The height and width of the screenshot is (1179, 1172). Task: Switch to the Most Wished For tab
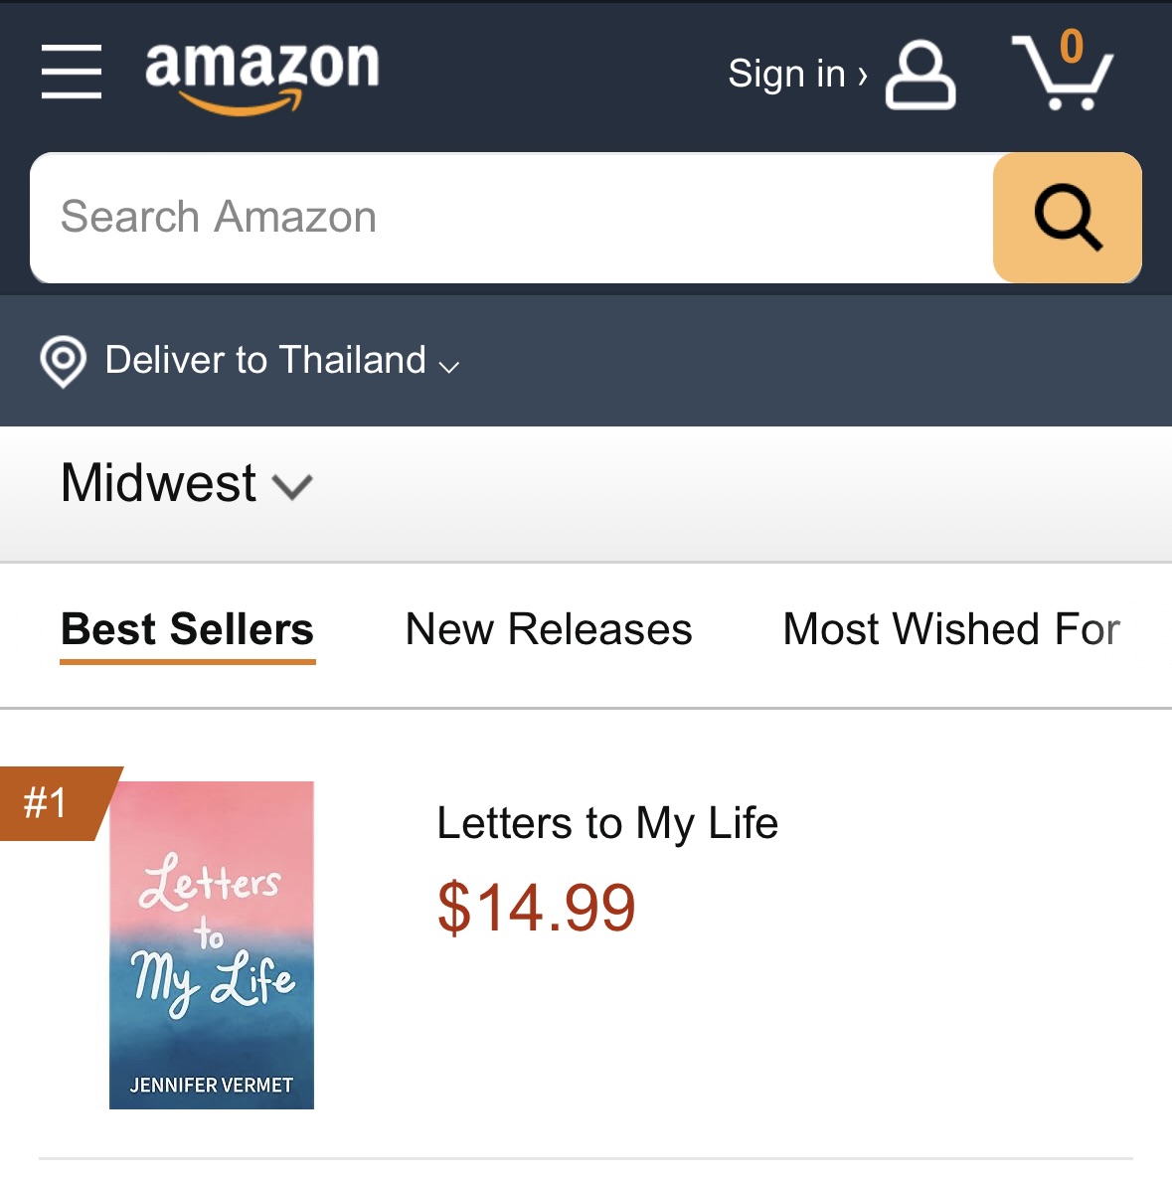[x=951, y=629]
